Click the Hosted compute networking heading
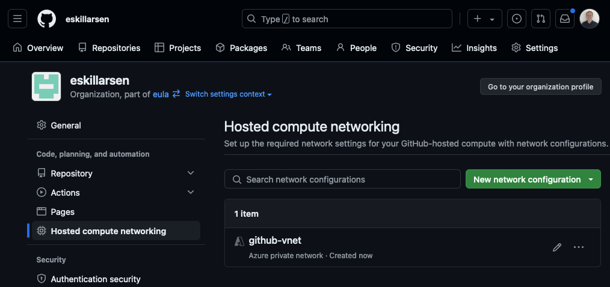The image size is (610, 287). click(x=312, y=127)
